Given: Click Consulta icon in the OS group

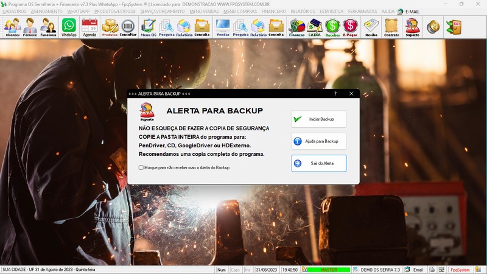Looking at the screenshot, I should point(202,27).
